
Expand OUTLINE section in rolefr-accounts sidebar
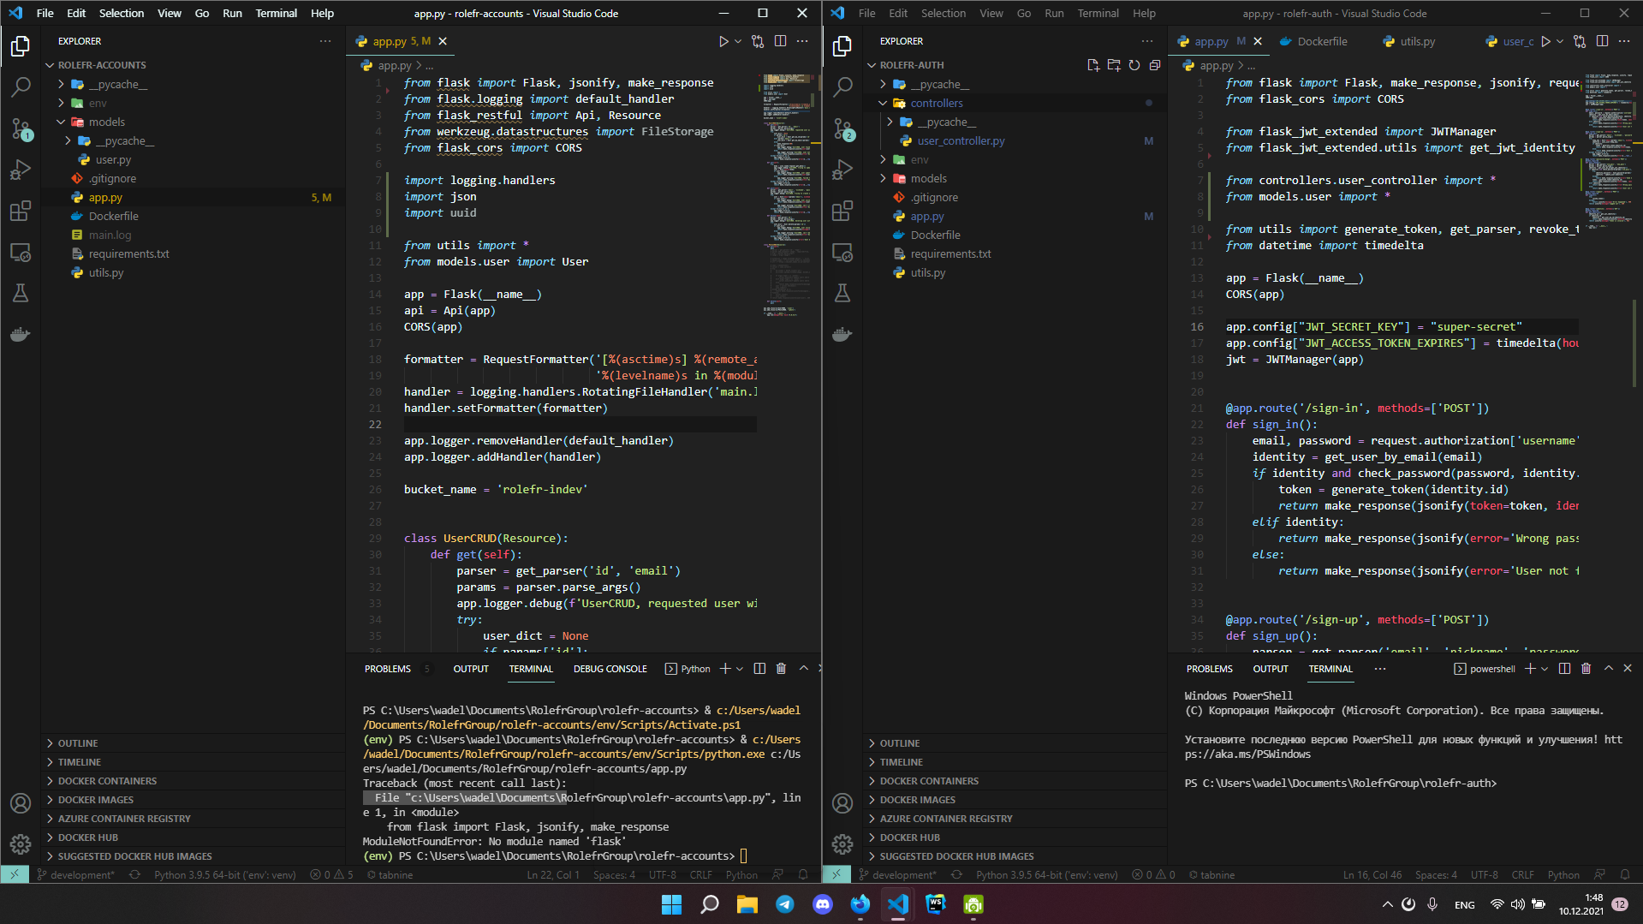pos(193,743)
